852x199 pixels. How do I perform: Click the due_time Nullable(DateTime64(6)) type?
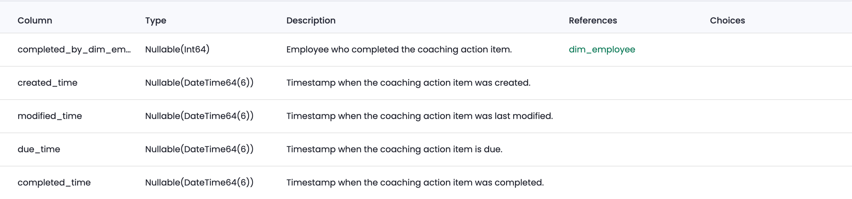click(x=199, y=149)
